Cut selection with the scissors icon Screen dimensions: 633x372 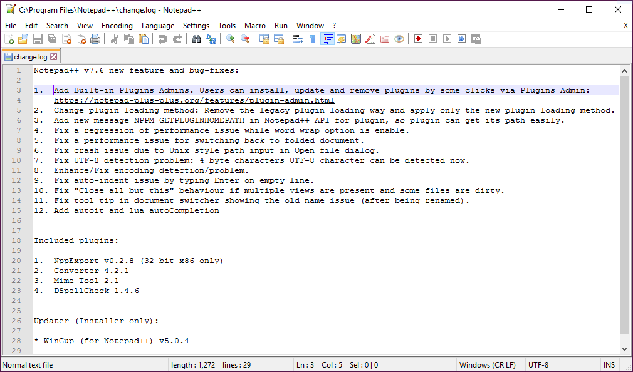click(x=115, y=39)
